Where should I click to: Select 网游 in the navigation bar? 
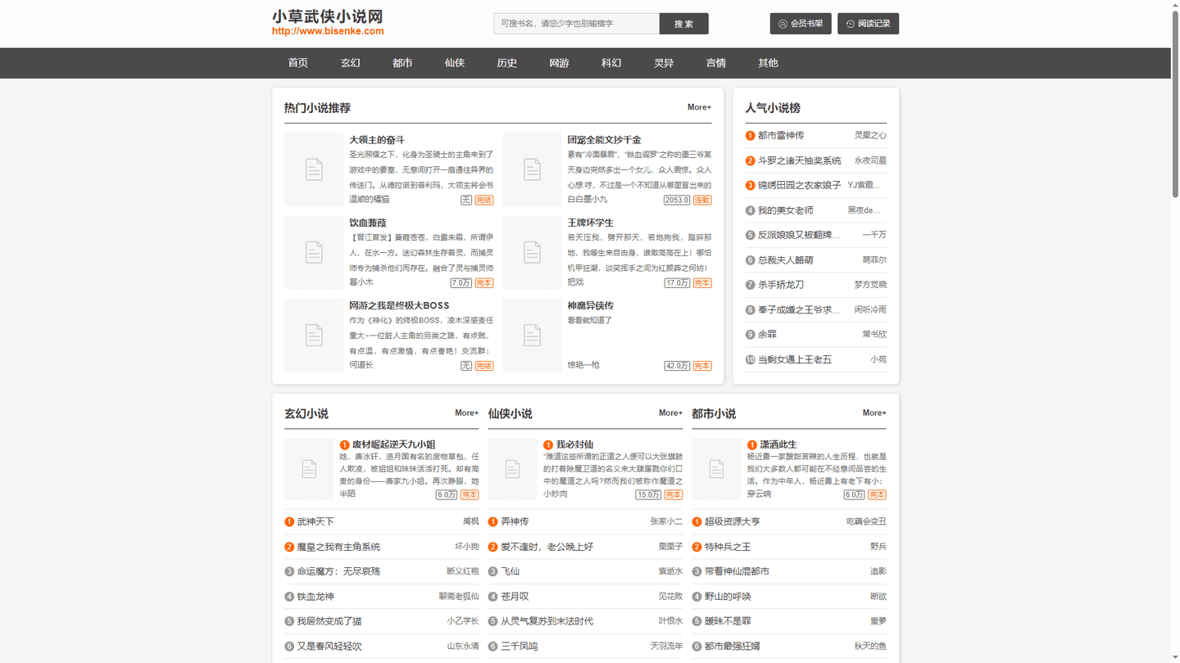559,63
